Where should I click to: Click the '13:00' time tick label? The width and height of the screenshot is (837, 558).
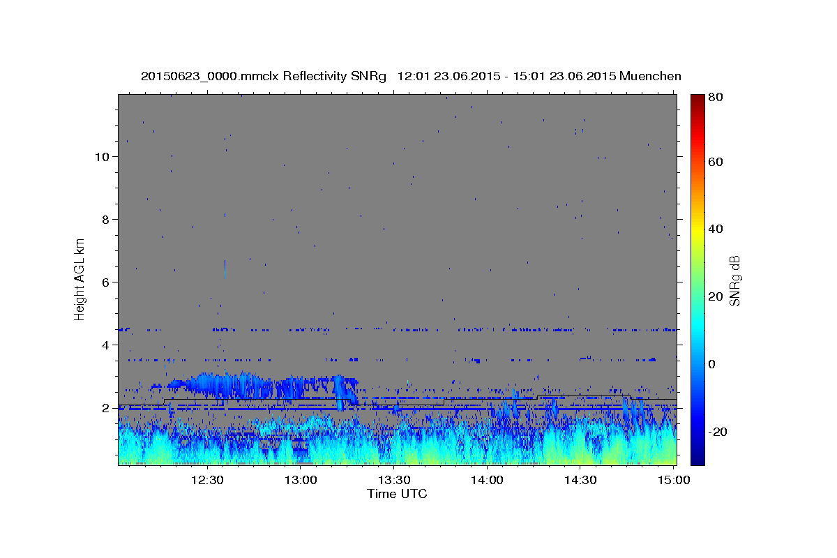301,481
